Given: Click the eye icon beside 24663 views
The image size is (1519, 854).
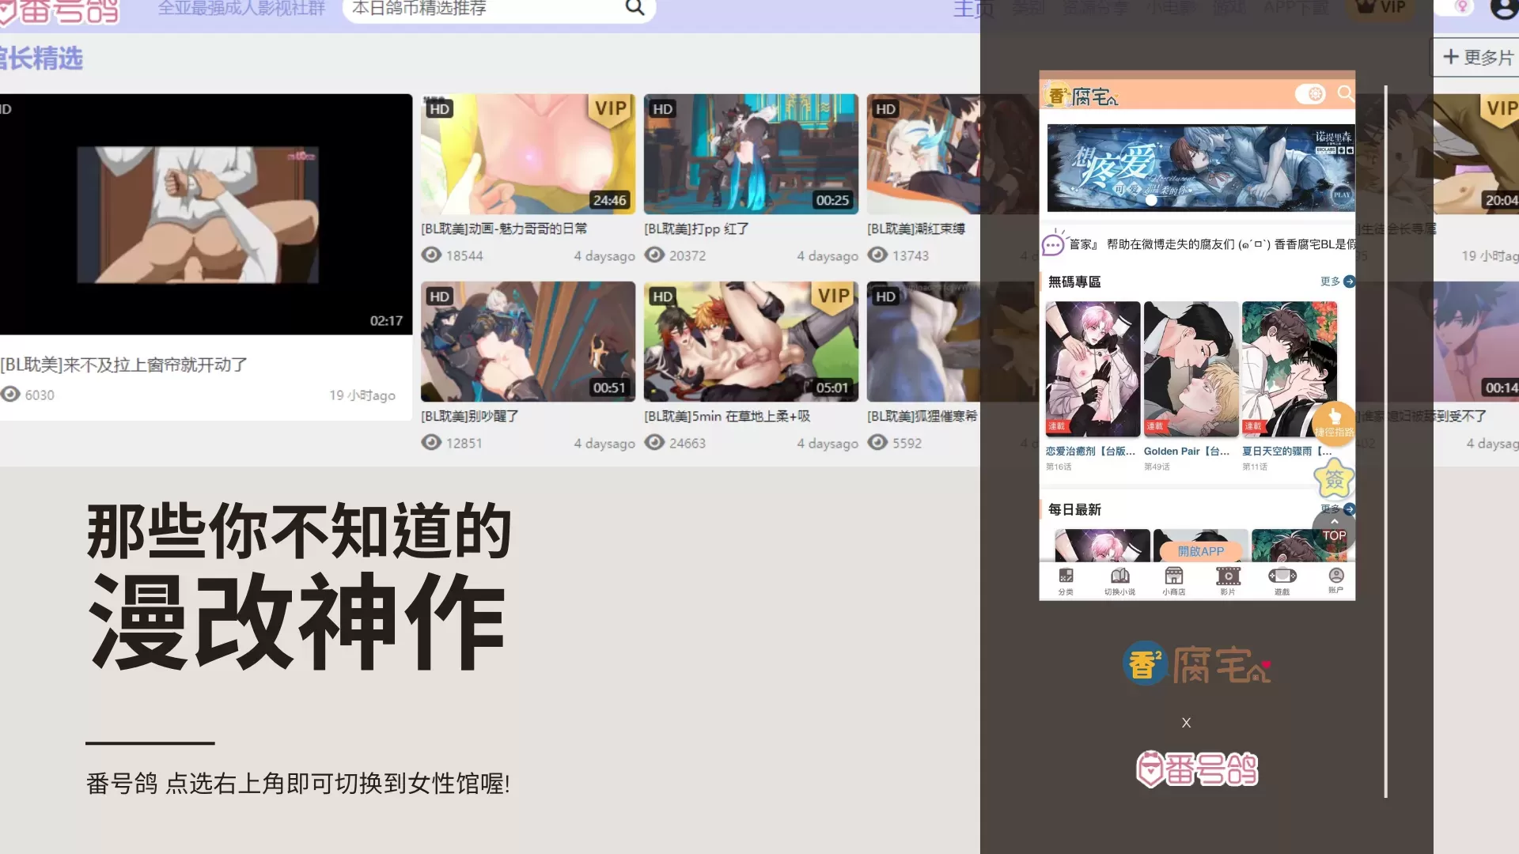Looking at the screenshot, I should (x=654, y=443).
